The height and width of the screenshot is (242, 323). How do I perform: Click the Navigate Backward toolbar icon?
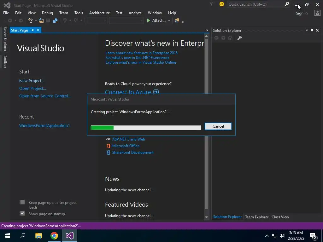(10, 20)
